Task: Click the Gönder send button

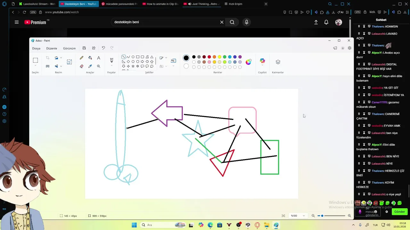Action: [399, 211]
